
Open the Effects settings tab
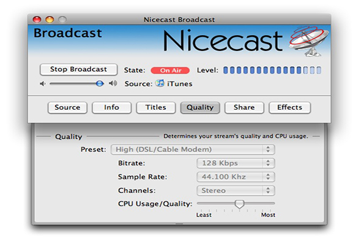click(289, 107)
